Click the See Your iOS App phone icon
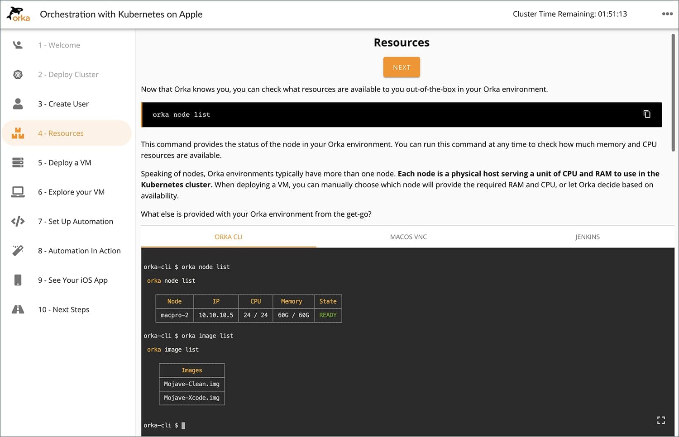This screenshot has width=679, height=437. 18,280
